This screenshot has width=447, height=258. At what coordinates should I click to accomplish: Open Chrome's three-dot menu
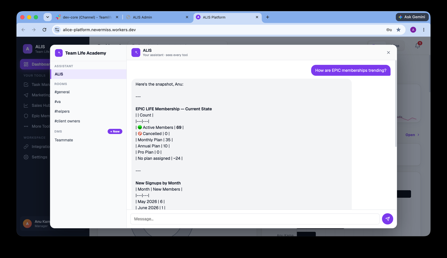coord(424,30)
